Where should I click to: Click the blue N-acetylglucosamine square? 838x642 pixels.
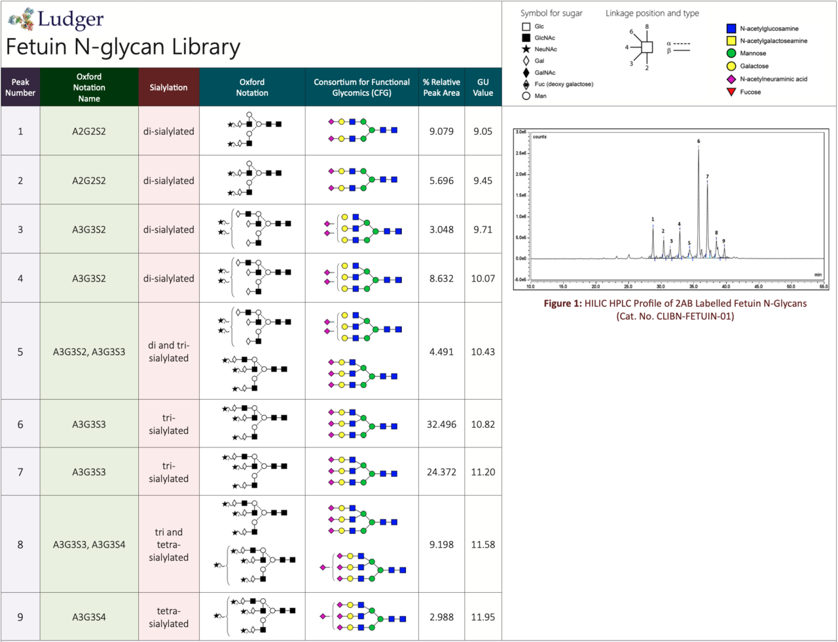coord(731,29)
